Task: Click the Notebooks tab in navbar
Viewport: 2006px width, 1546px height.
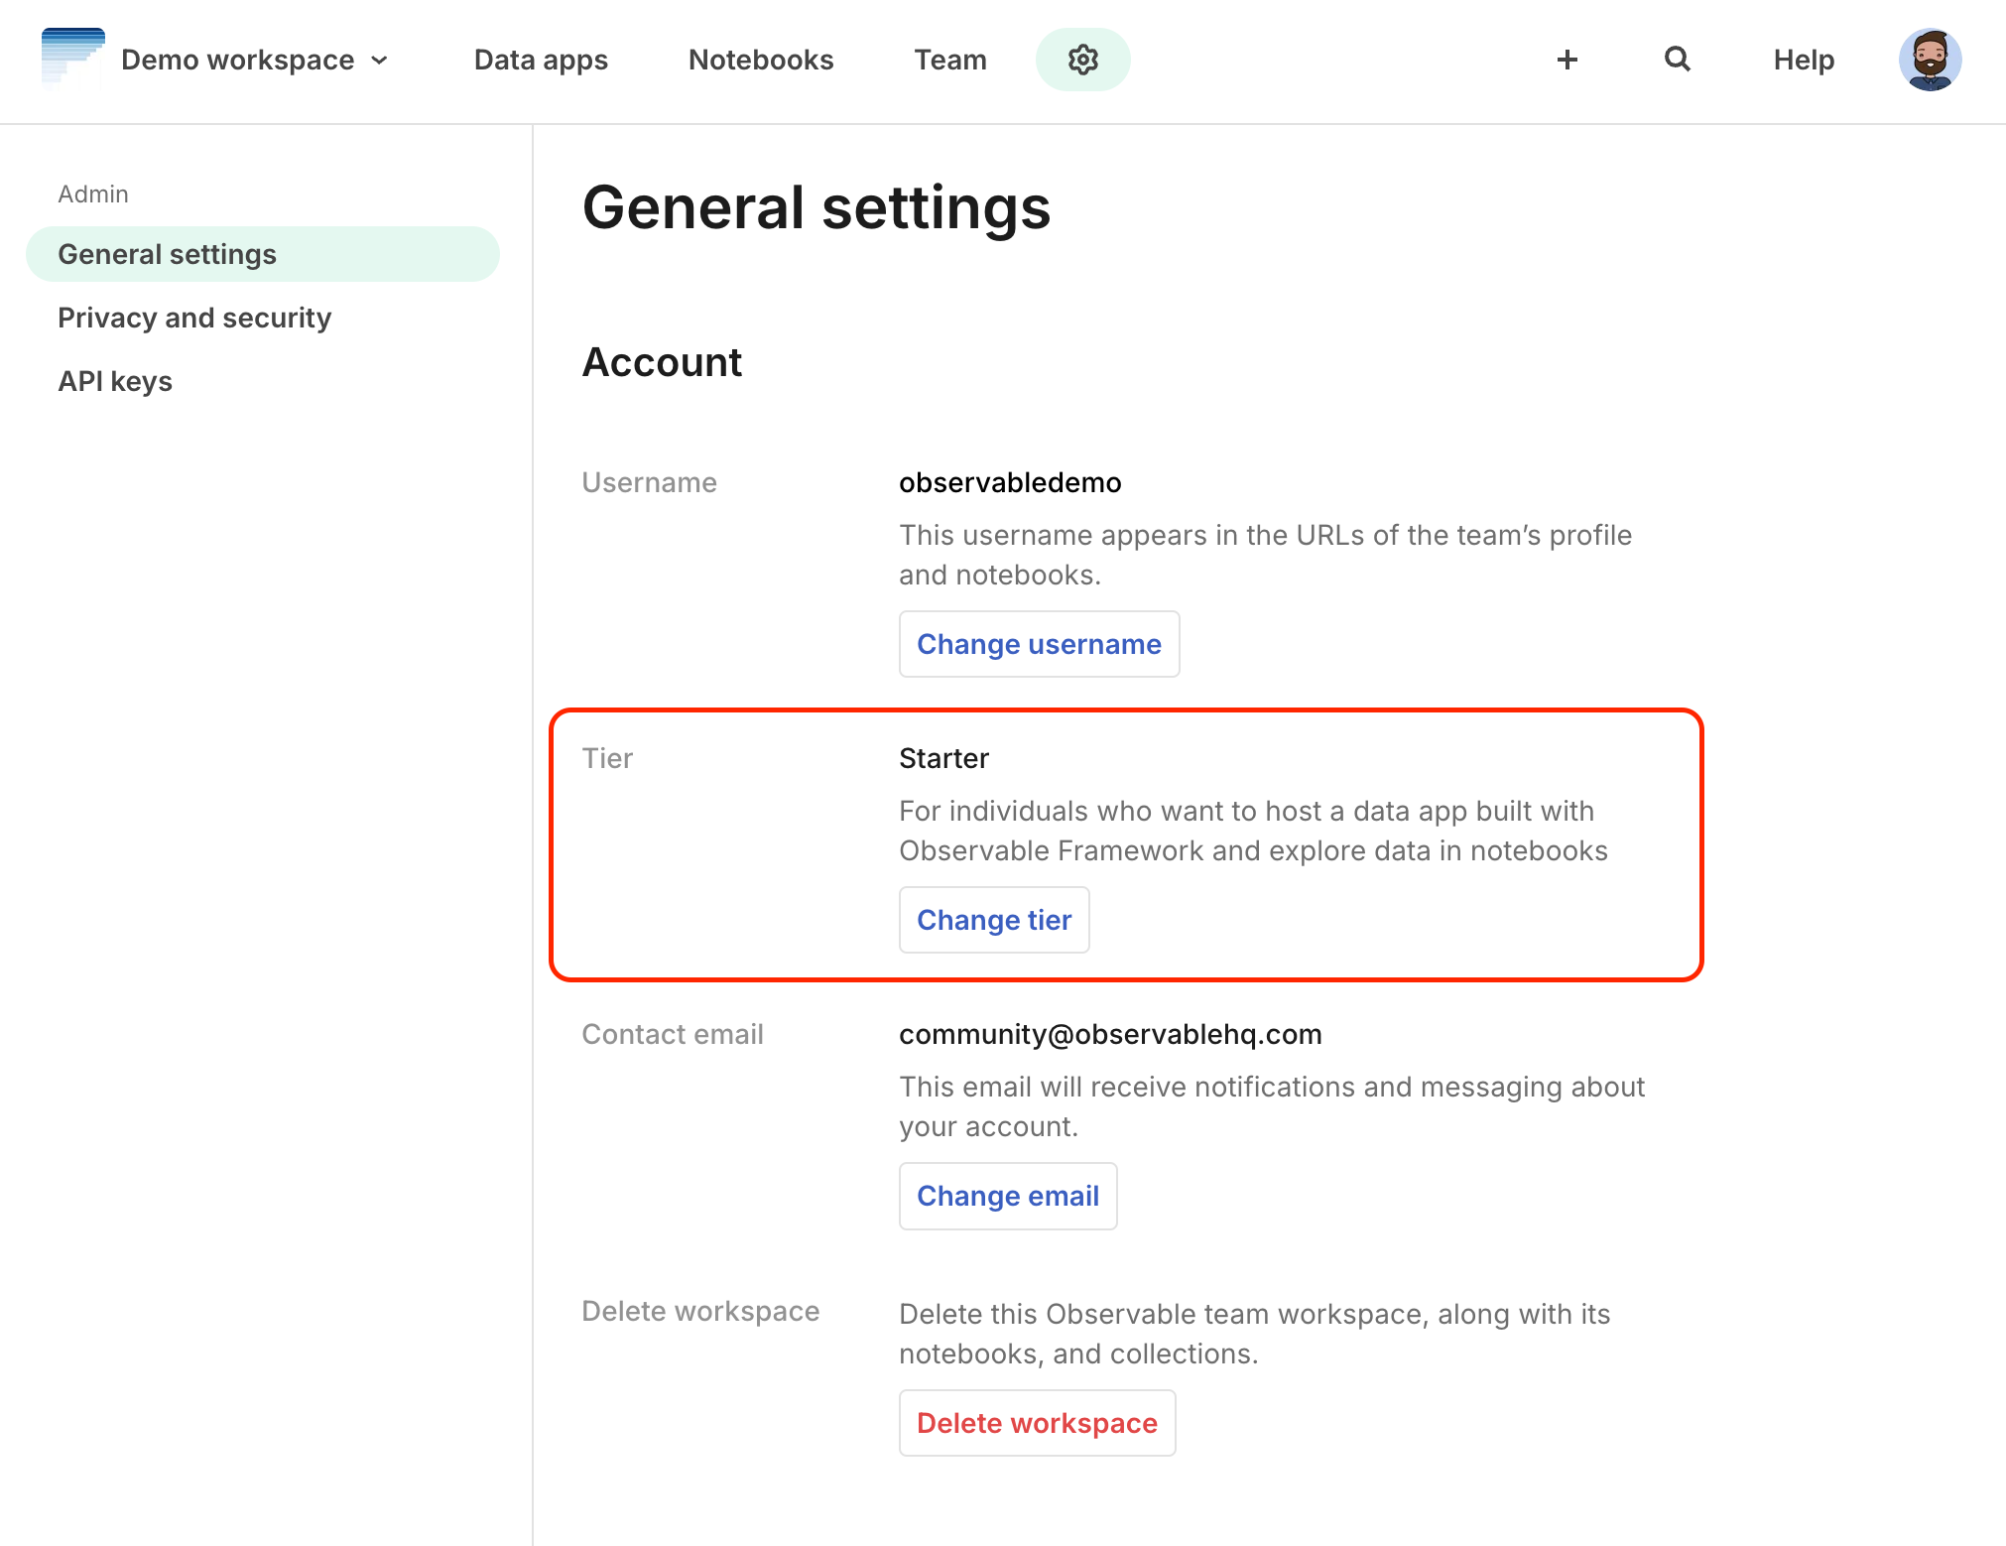Action: tap(760, 61)
